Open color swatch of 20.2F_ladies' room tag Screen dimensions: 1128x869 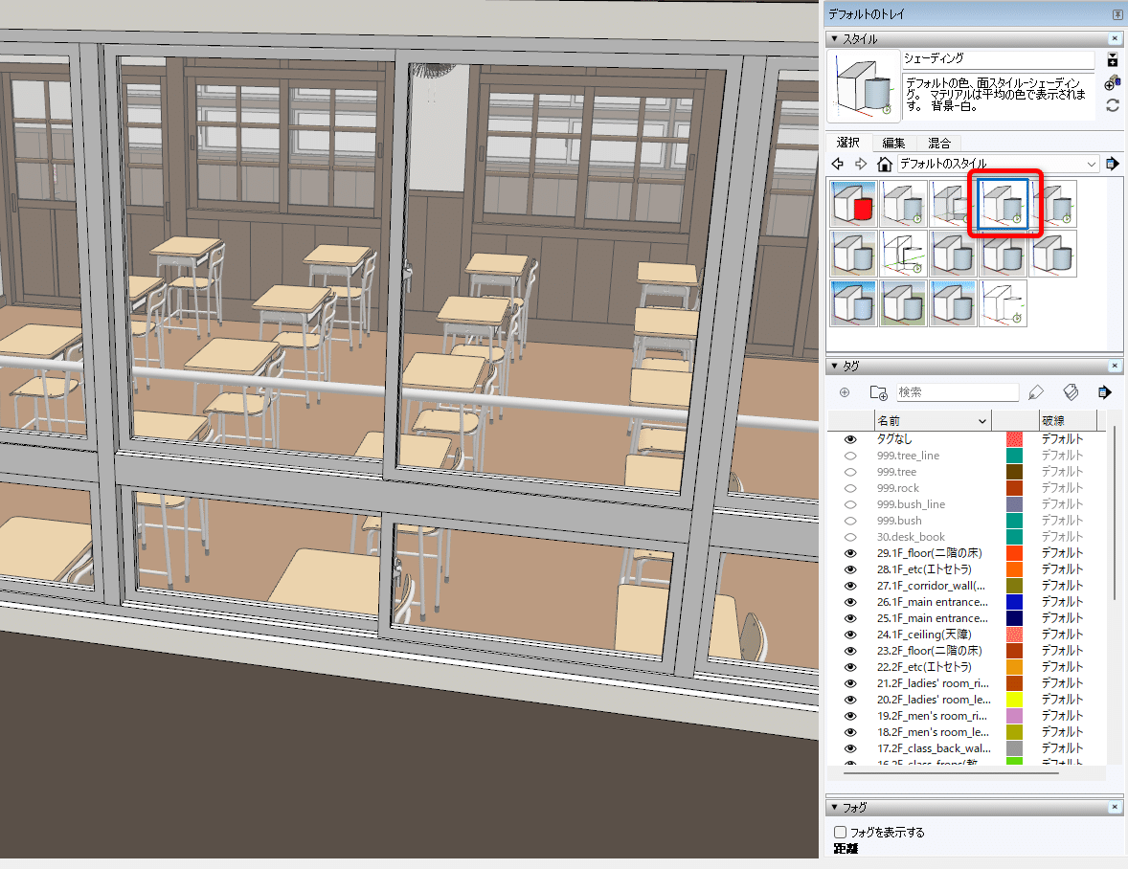point(1014,700)
